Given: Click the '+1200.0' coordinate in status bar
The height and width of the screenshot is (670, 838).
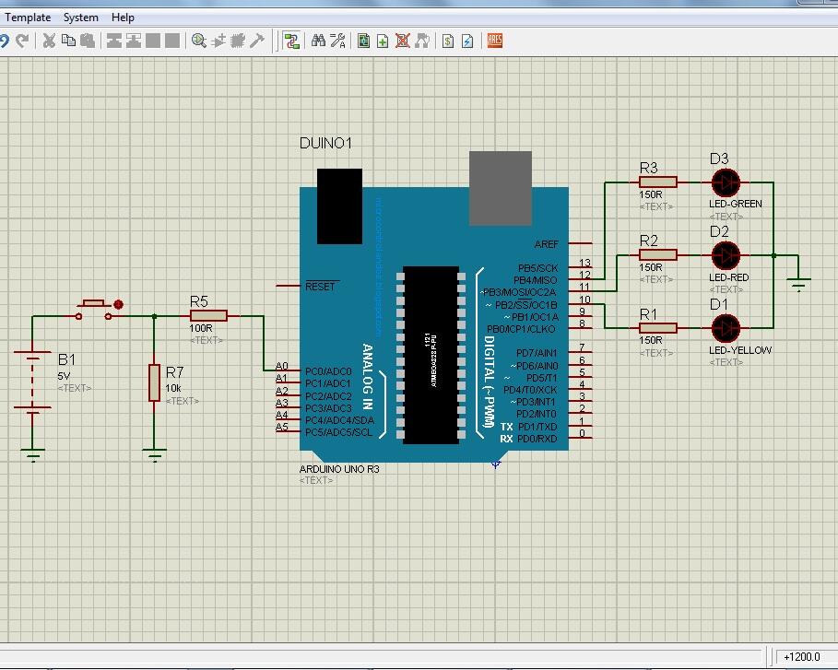Looking at the screenshot, I should point(802,657).
